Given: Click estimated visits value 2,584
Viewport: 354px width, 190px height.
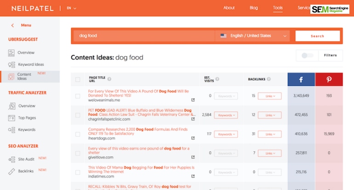Looking at the screenshot, I should [x=206, y=115].
